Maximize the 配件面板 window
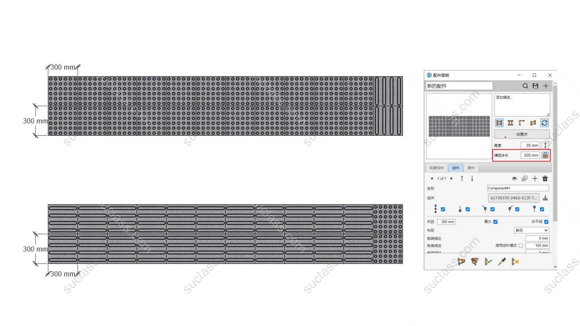Screen dimensions: 580x326 pyautogui.click(x=534, y=75)
